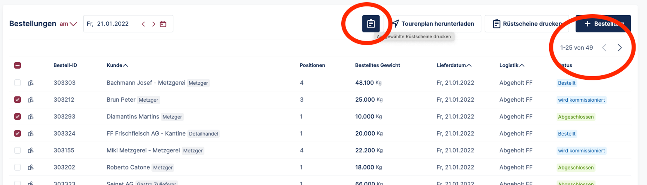Click the row icon for order 303212
647x185 pixels.
coord(31,100)
